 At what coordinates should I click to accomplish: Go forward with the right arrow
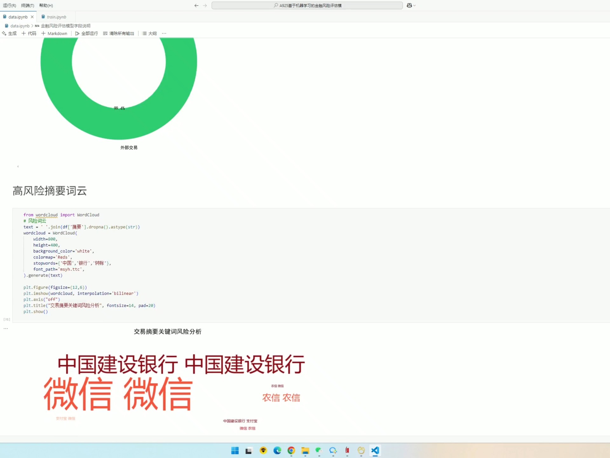(x=205, y=5)
